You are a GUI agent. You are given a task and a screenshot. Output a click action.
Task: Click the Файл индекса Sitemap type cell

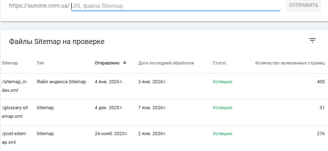61,82
